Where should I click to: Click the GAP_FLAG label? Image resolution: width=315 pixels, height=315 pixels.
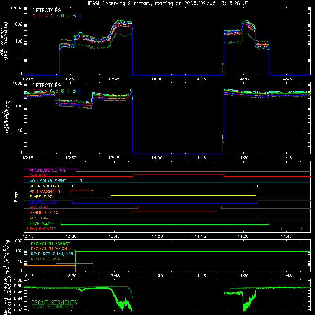39,176
